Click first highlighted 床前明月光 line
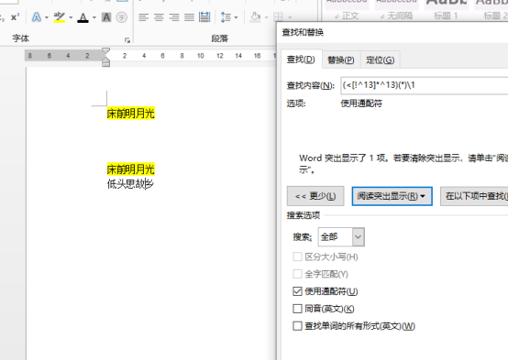Viewport: 508px width, 360px height. click(x=131, y=114)
